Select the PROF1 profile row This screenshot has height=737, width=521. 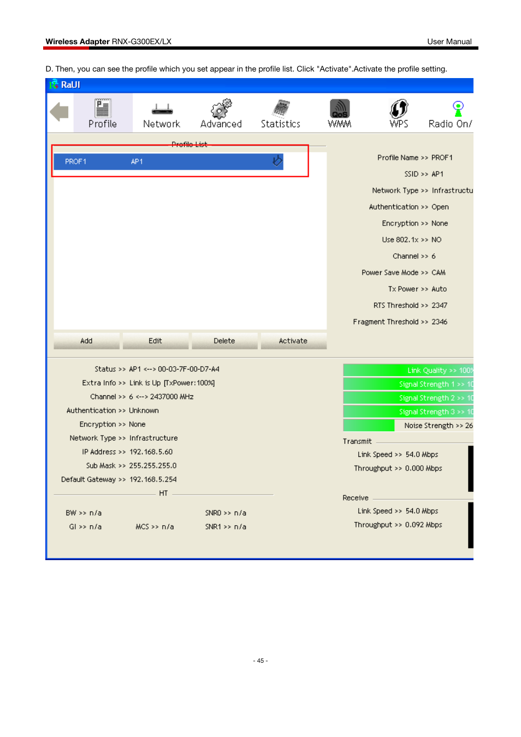(x=168, y=162)
